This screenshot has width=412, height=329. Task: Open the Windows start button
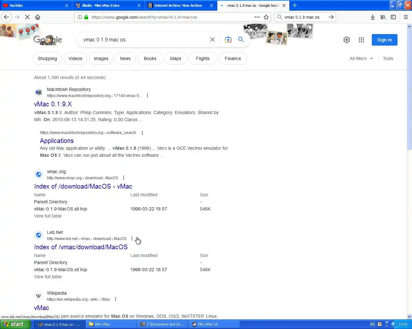coord(15,324)
